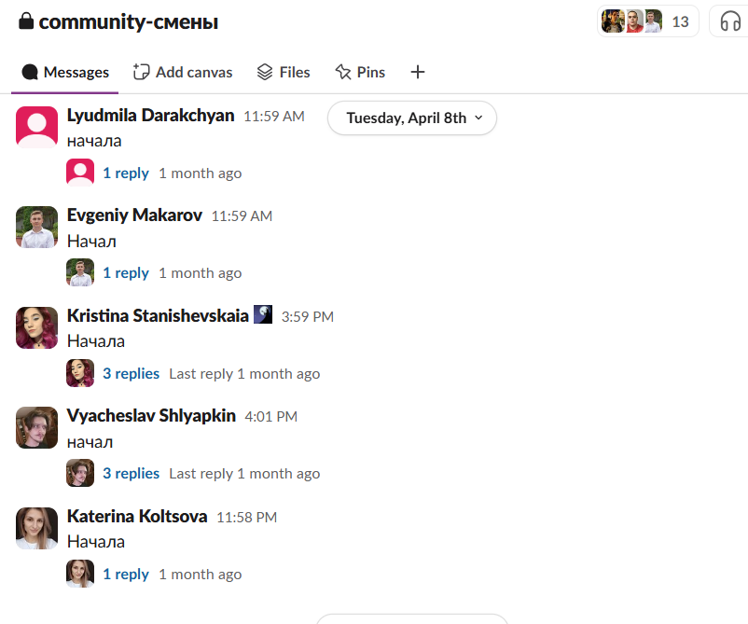Start a huddle with the headphones icon
Viewport: 748px width, 624px height.
coord(730,21)
